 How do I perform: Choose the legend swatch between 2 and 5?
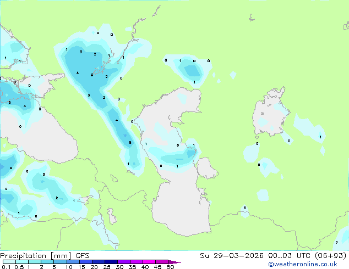coord(47,262)
